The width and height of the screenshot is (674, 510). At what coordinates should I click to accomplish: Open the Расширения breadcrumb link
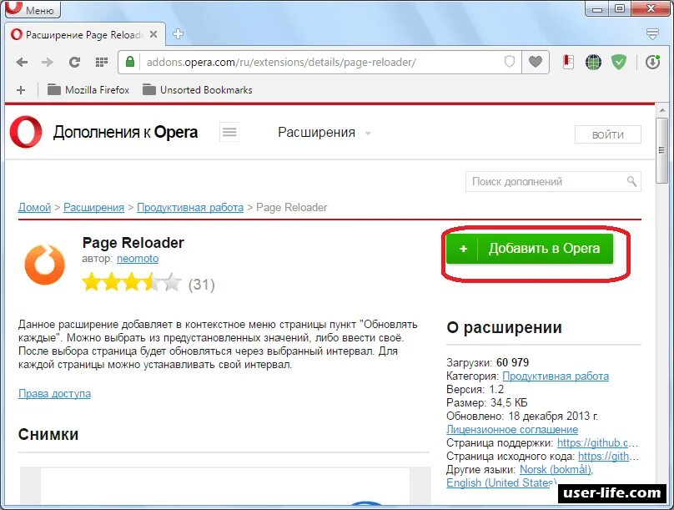point(93,207)
